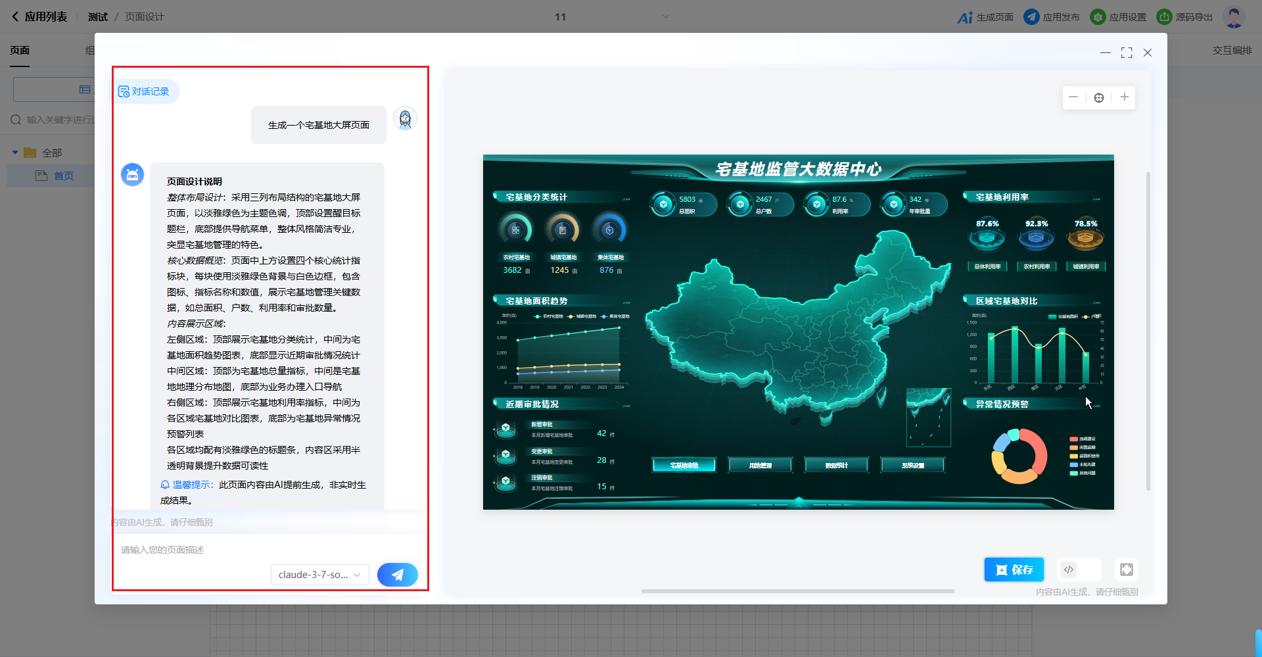Open the 交互编排 tab
Screen dimensions: 1262x657
pos(1232,51)
